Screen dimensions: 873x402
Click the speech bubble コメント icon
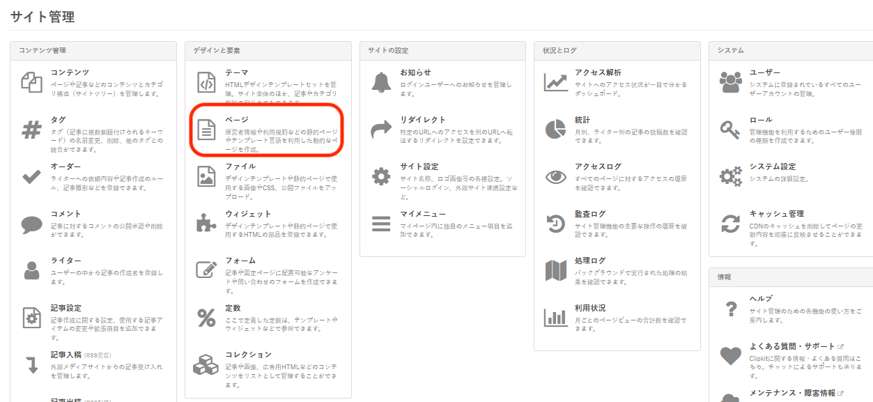[32, 224]
